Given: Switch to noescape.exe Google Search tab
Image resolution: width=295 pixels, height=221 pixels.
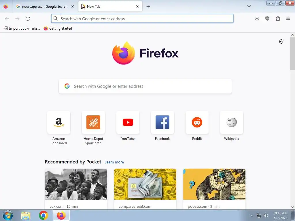Looking at the screenshot, I should pyautogui.click(x=45, y=7).
